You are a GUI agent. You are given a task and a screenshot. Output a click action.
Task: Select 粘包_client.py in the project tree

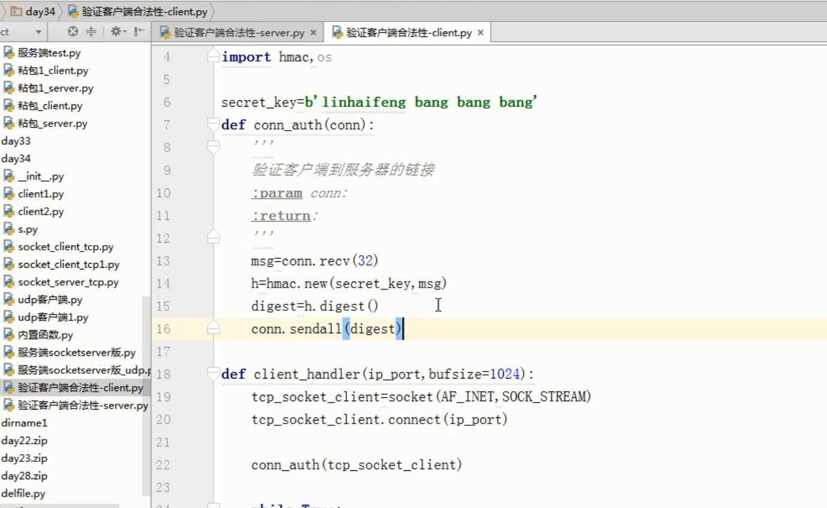43,105
